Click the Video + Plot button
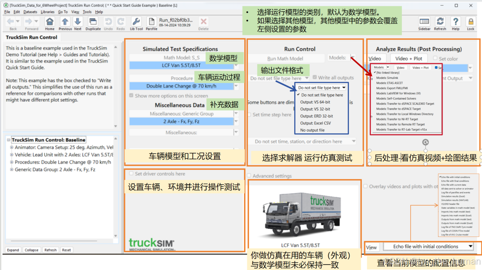 (409, 59)
